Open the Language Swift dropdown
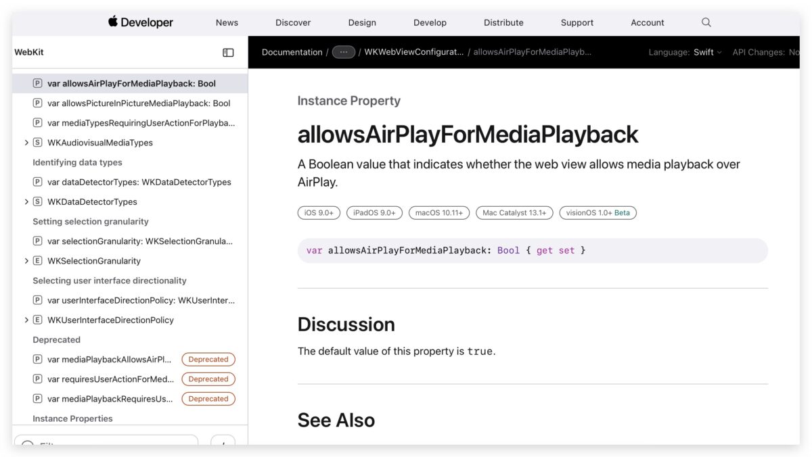This screenshot has height=457, width=812. tap(685, 52)
